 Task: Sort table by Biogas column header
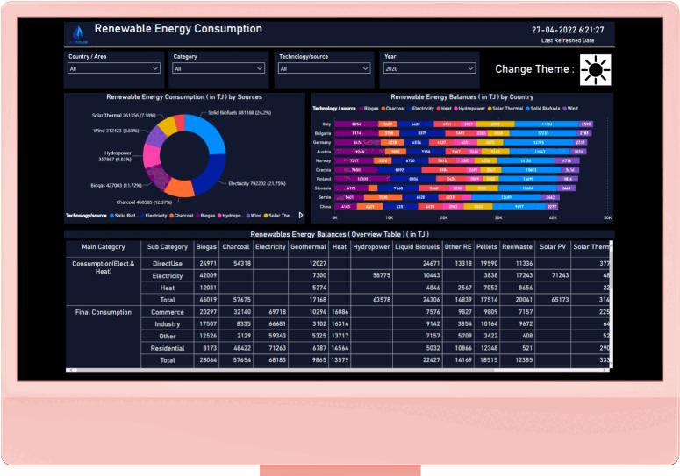(207, 247)
